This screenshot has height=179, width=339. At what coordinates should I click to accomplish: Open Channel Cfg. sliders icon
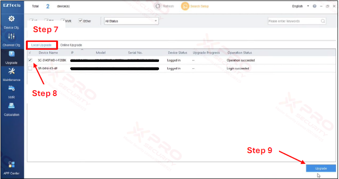(11, 36)
